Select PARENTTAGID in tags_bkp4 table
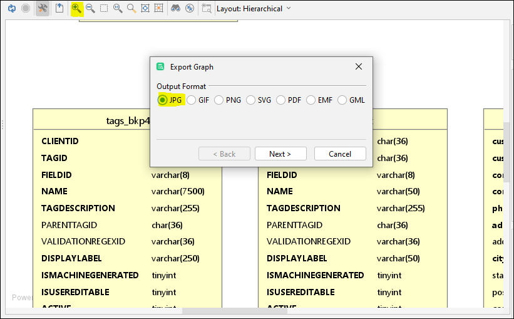Image resolution: width=514 pixels, height=319 pixels. tap(69, 225)
